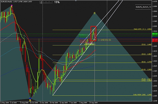Select the blue dot at point B
Viewport: 158px width, 104px height.
coord(30,98)
